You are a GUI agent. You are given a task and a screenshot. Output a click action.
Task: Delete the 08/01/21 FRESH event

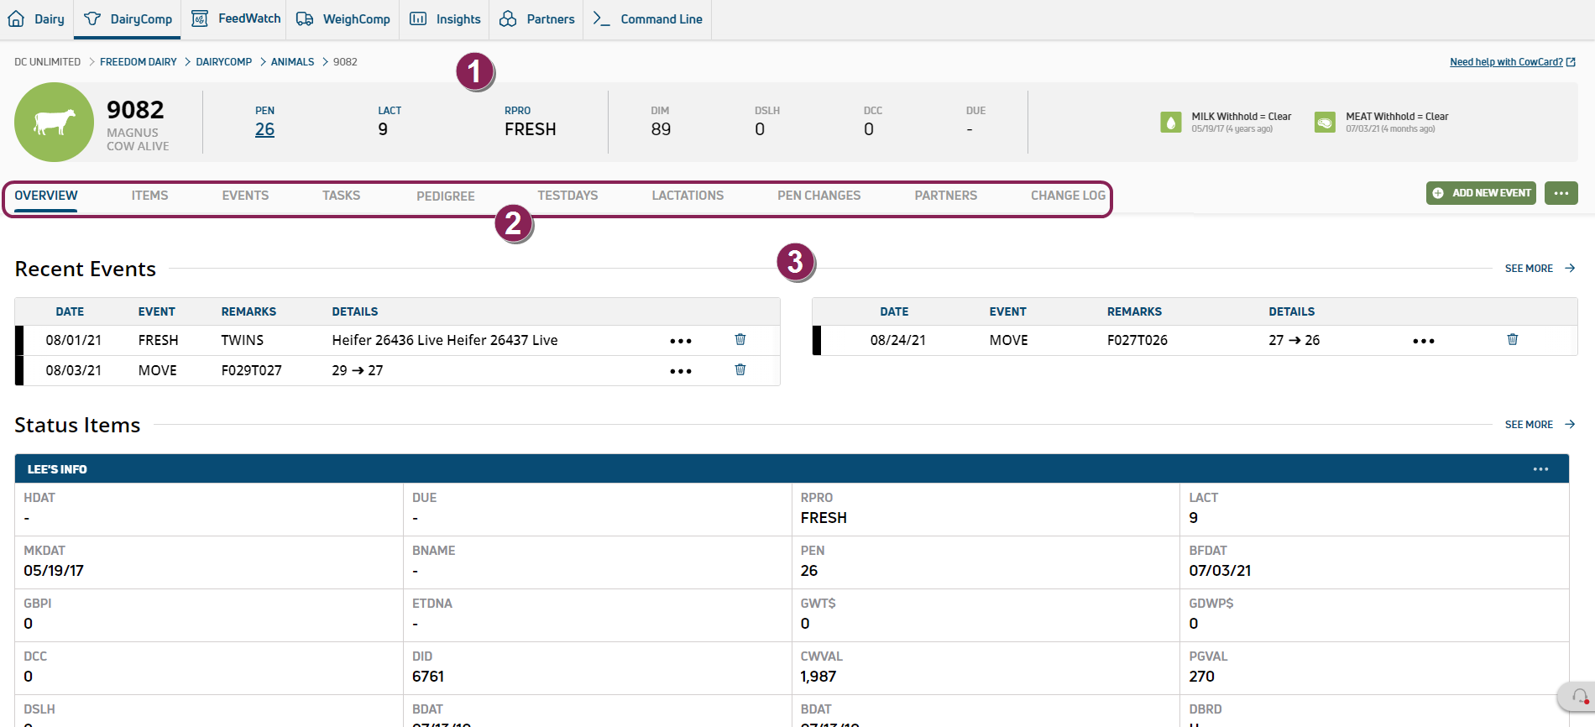[740, 339]
